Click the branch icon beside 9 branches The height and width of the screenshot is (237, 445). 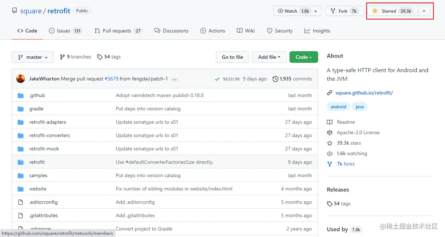click(x=63, y=57)
